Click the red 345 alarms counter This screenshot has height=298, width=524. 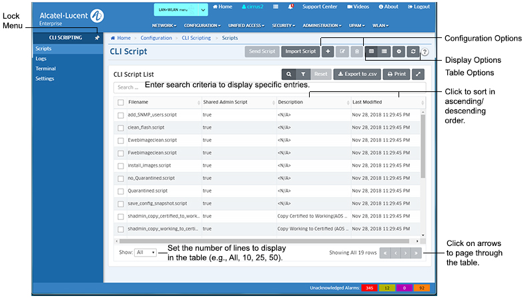[x=368, y=288]
